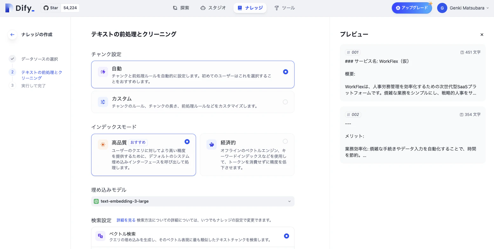This screenshot has width=494, height=249.
Task: Click the Dify logo
Action: (x=20, y=8)
